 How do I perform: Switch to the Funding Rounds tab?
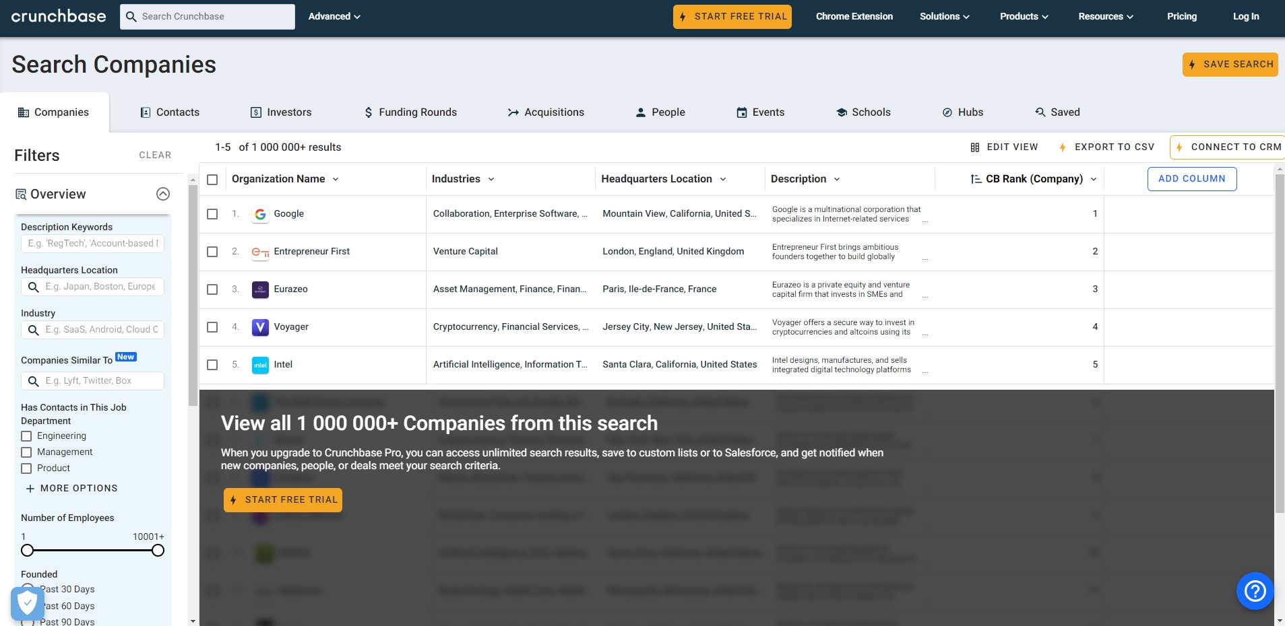click(x=410, y=112)
